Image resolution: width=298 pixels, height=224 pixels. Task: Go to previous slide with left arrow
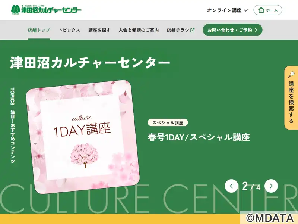point(231,186)
